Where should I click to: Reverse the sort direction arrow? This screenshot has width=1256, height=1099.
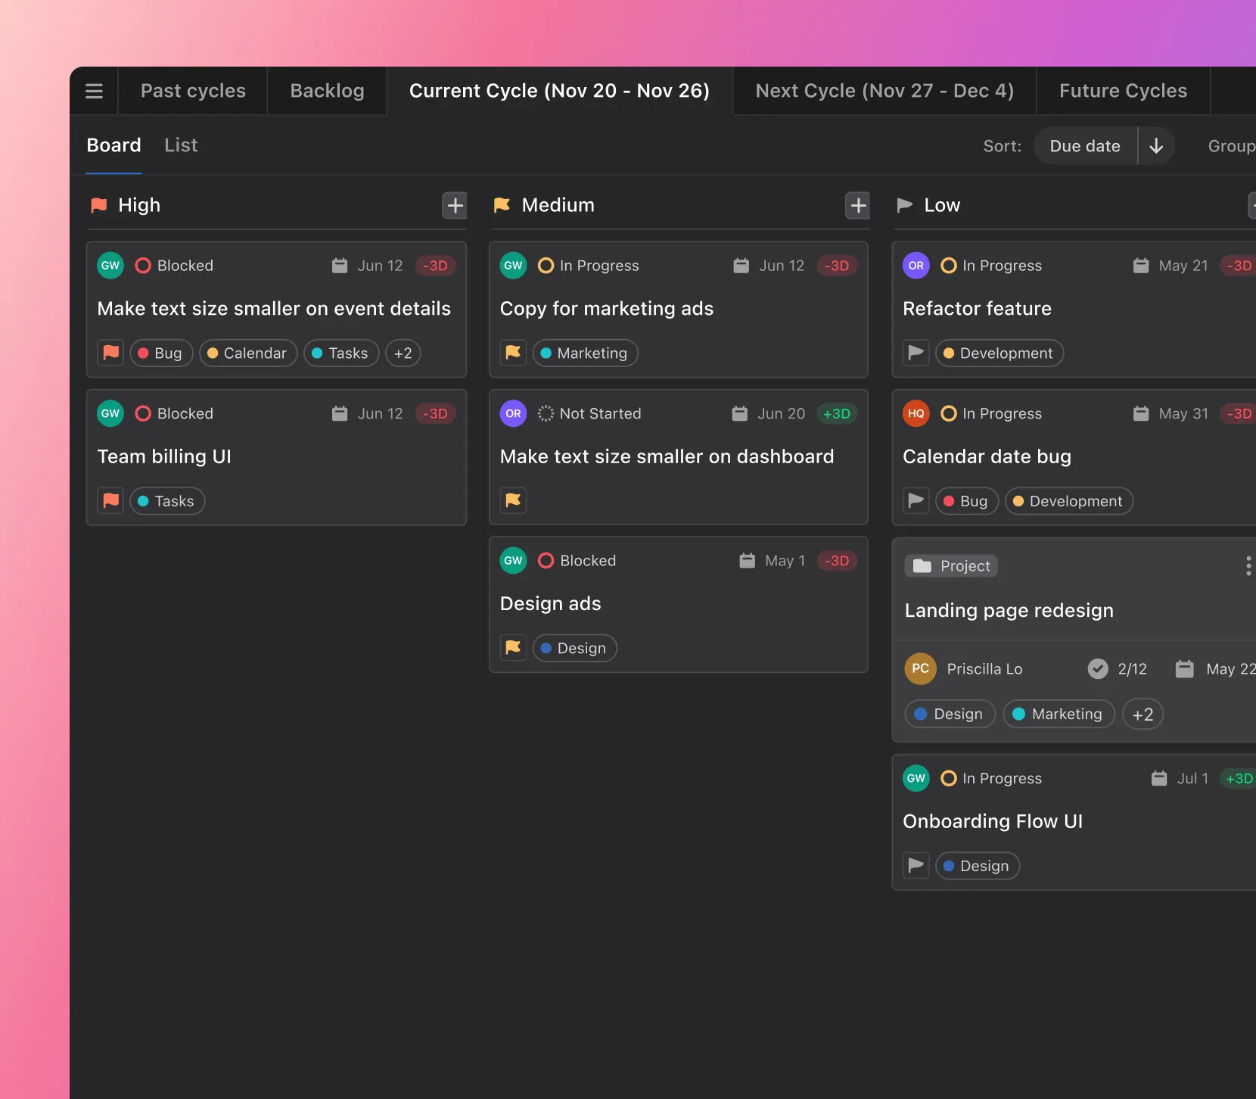point(1156,145)
